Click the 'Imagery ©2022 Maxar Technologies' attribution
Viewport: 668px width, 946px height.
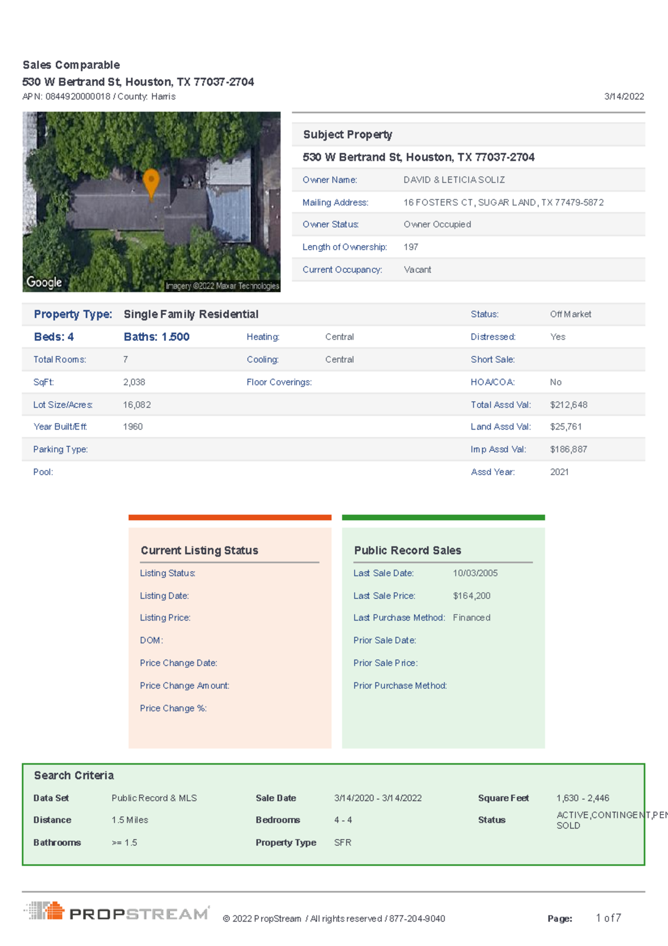222,286
